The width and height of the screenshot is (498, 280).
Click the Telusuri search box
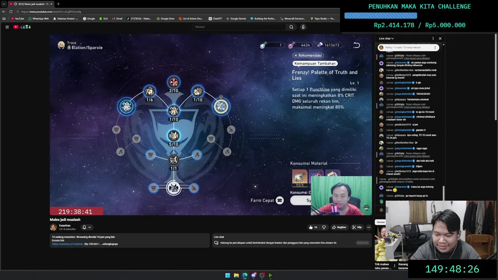point(239,27)
